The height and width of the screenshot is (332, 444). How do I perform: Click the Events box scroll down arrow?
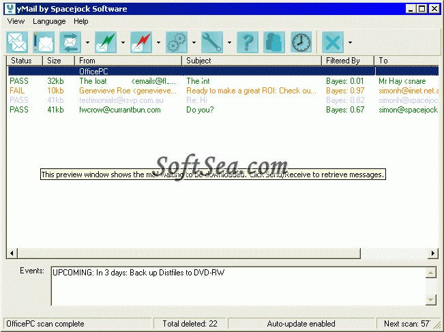[x=430, y=300]
